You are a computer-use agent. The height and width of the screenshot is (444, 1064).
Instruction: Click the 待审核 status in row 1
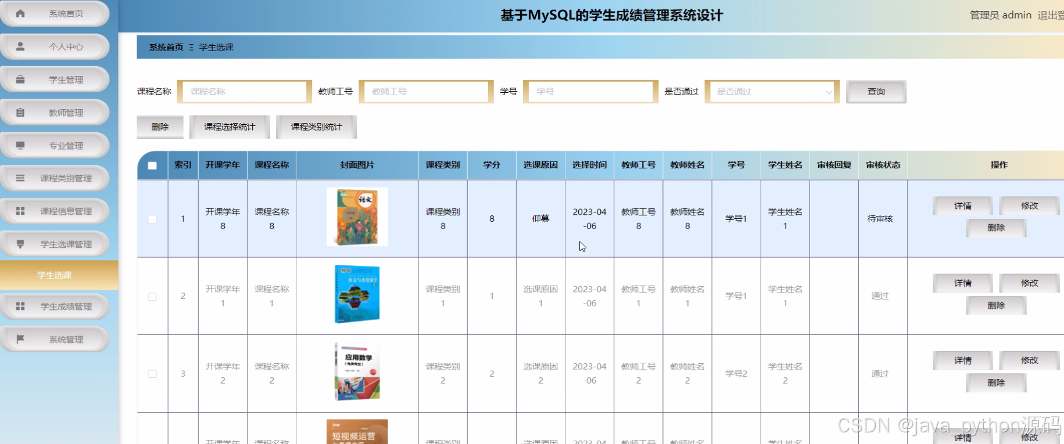click(x=880, y=219)
